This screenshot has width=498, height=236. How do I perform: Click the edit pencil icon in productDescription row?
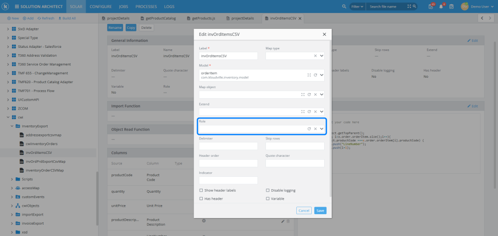tap(283, 222)
